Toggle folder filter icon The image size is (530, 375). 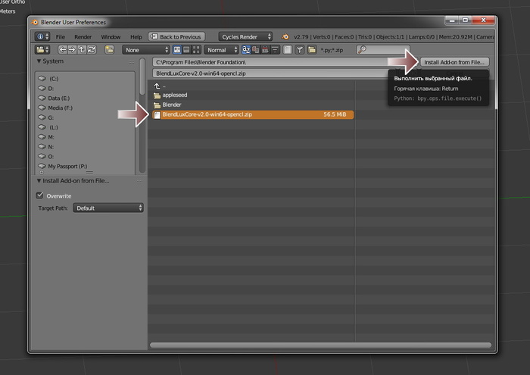pyautogui.click(x=311, y=50)
